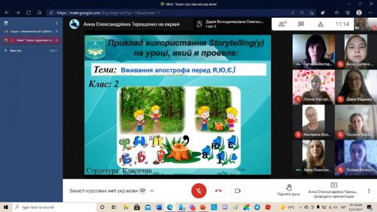Screen dimensions: 377x212
Task: Reload the page with refresh icon
Action: [29, 12]
